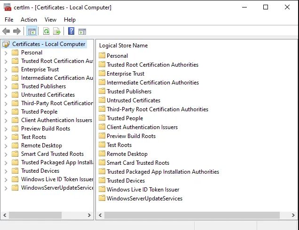Image resolution: width=299 pixels, height=230 pixels.
Task: Expand Trusted People tree node
Action: coord(6,112)
